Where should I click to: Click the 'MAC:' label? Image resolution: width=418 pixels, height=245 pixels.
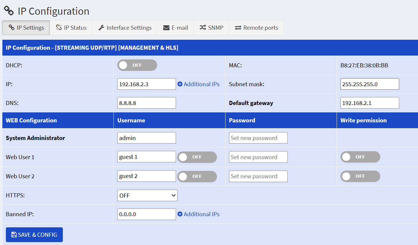click(235, 65)
